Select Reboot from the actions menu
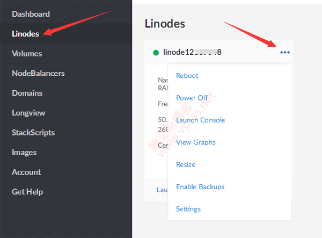This screenshot has width=322, height=238. click(x=187, y=76)
